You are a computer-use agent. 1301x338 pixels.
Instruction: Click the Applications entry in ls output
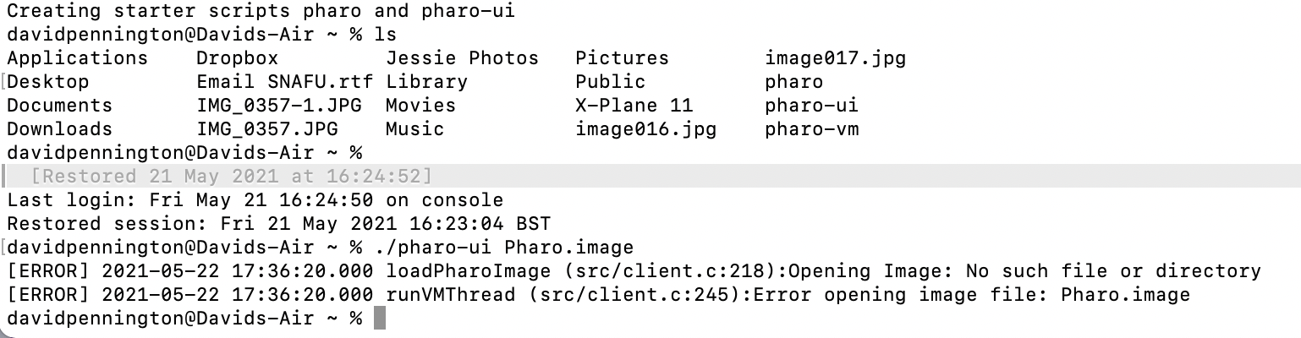77,58
